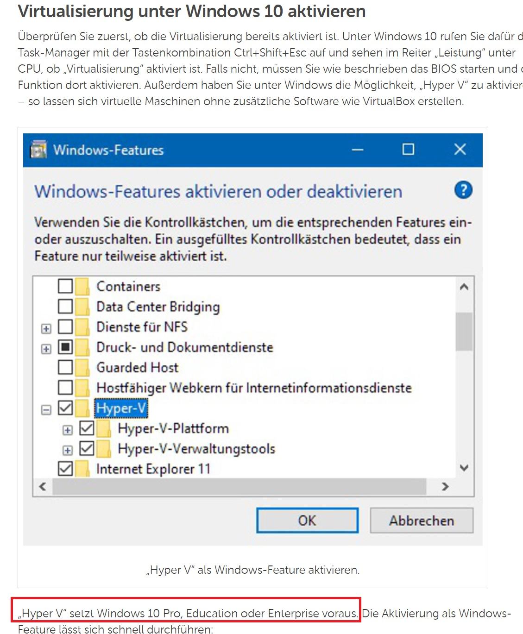
Task: Click the scroll down arrow in feature list
Action: click(464, 468)
